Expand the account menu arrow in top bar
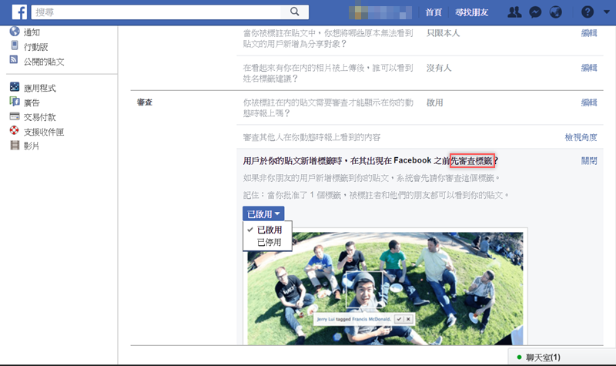 coord(607,12)
